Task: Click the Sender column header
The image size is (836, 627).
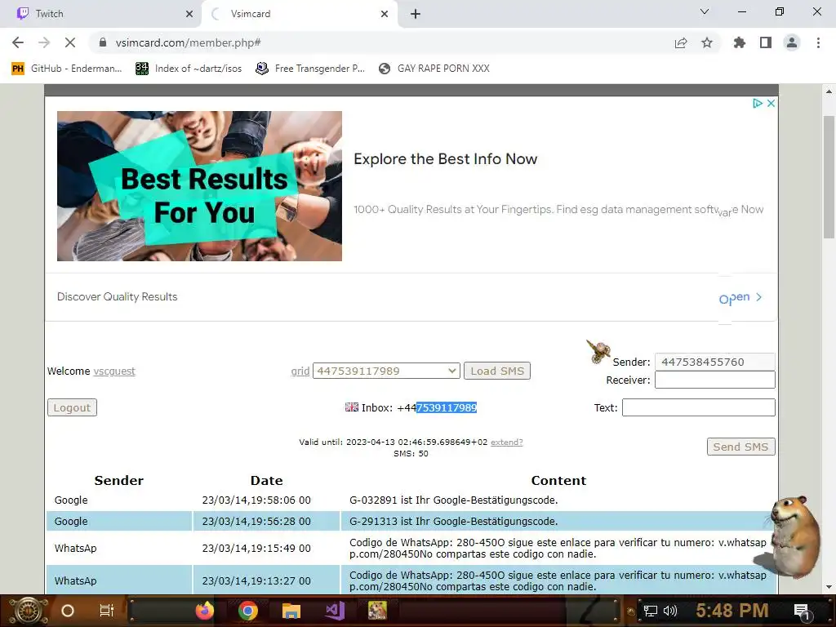Action: pyautogui.click(x=119, y=480)
